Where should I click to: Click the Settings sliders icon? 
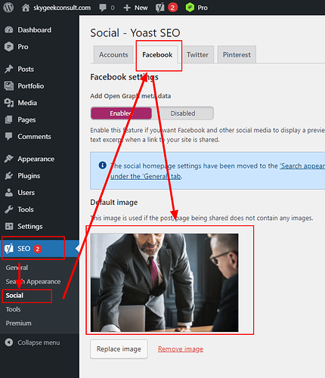coord(9,226)
